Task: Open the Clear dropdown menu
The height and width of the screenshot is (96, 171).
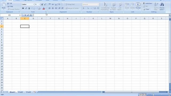Action: tap(147, 9)
